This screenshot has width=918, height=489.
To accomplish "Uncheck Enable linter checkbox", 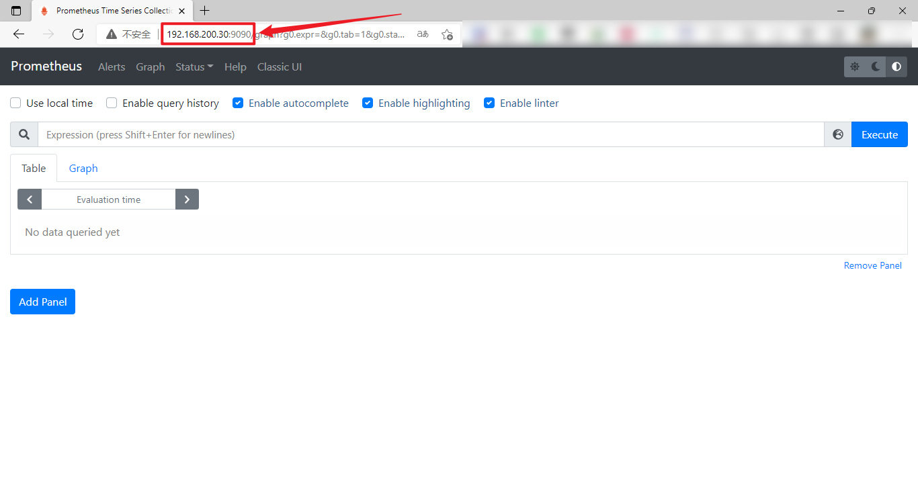I will click(x=489, y=103).
